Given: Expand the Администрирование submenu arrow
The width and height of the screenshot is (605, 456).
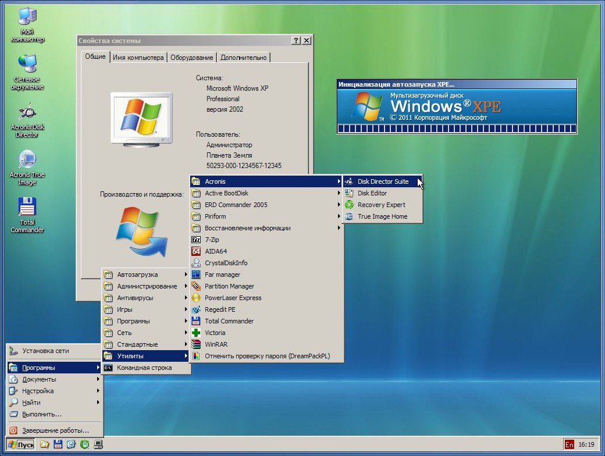Looking at the screenshot, I should click(186, 286).
